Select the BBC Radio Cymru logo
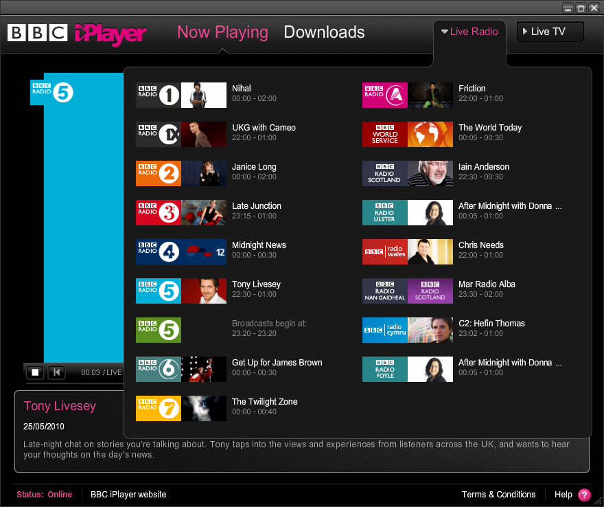This screenshot has width=604, height=507. click(385, 330)
